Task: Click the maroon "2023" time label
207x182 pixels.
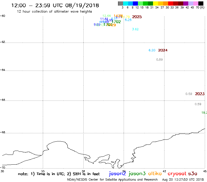Action: (x=200, y=94)
